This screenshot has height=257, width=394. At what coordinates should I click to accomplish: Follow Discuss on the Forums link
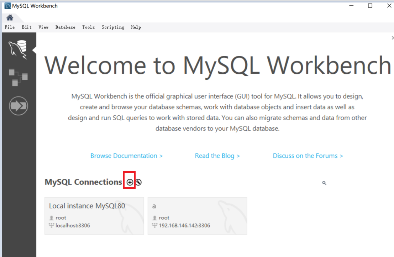(x=308, y=156)
